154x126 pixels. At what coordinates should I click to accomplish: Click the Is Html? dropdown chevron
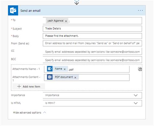[135, 103]
